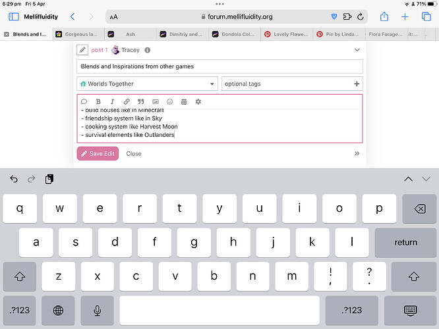This screenshot has width=439, height=329.
Task: Collapse the composer with the top chevron
Action: (357, 50)
